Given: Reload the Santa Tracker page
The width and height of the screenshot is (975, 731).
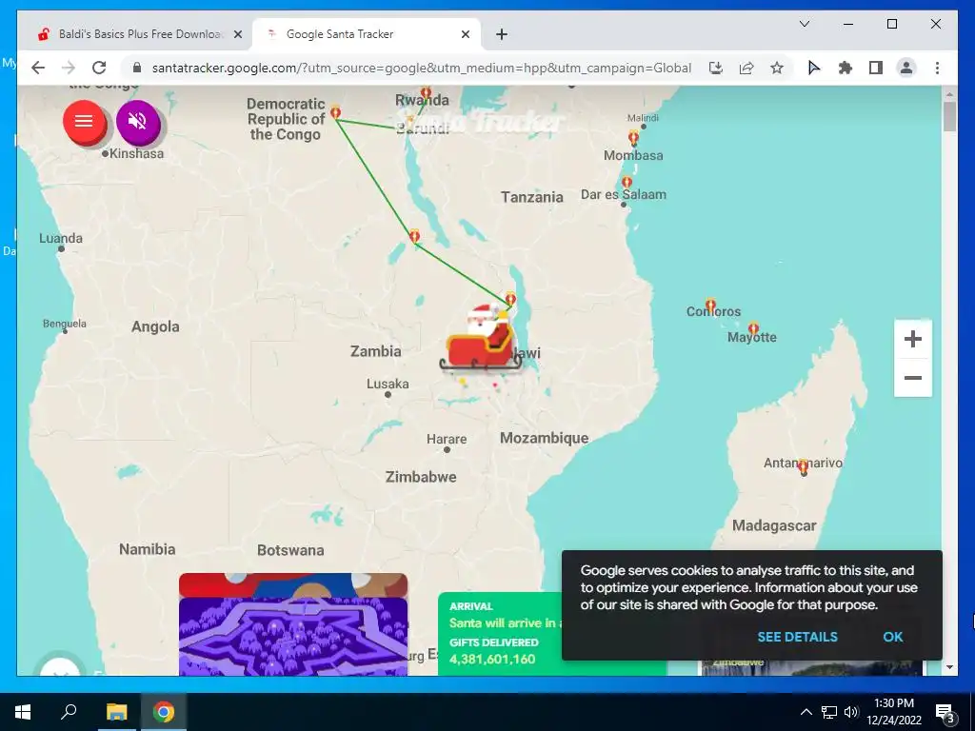Looking at the screenshot, I should [99, 68].
